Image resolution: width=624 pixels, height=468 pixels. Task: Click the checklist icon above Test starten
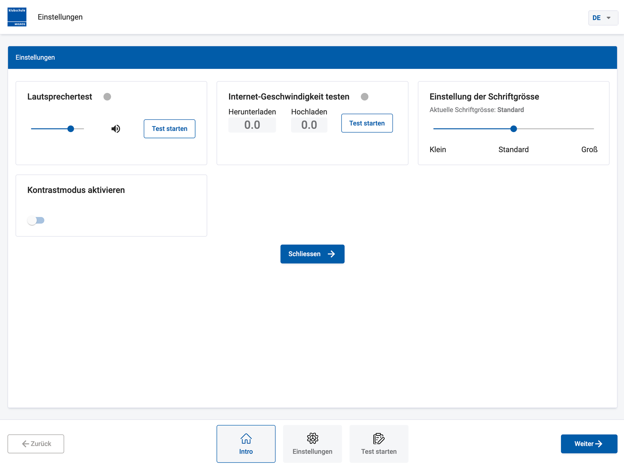[x=379, y=439]
